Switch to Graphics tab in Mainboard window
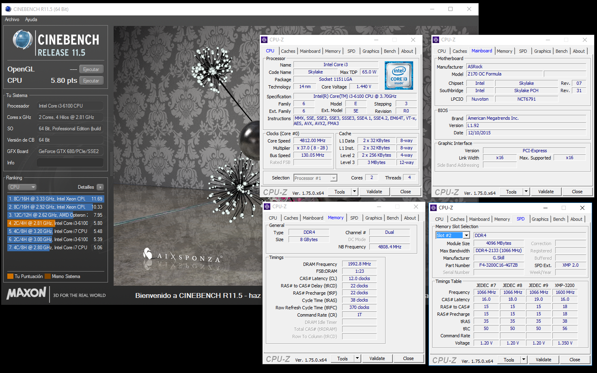597x373 pixels. (543, 51)
